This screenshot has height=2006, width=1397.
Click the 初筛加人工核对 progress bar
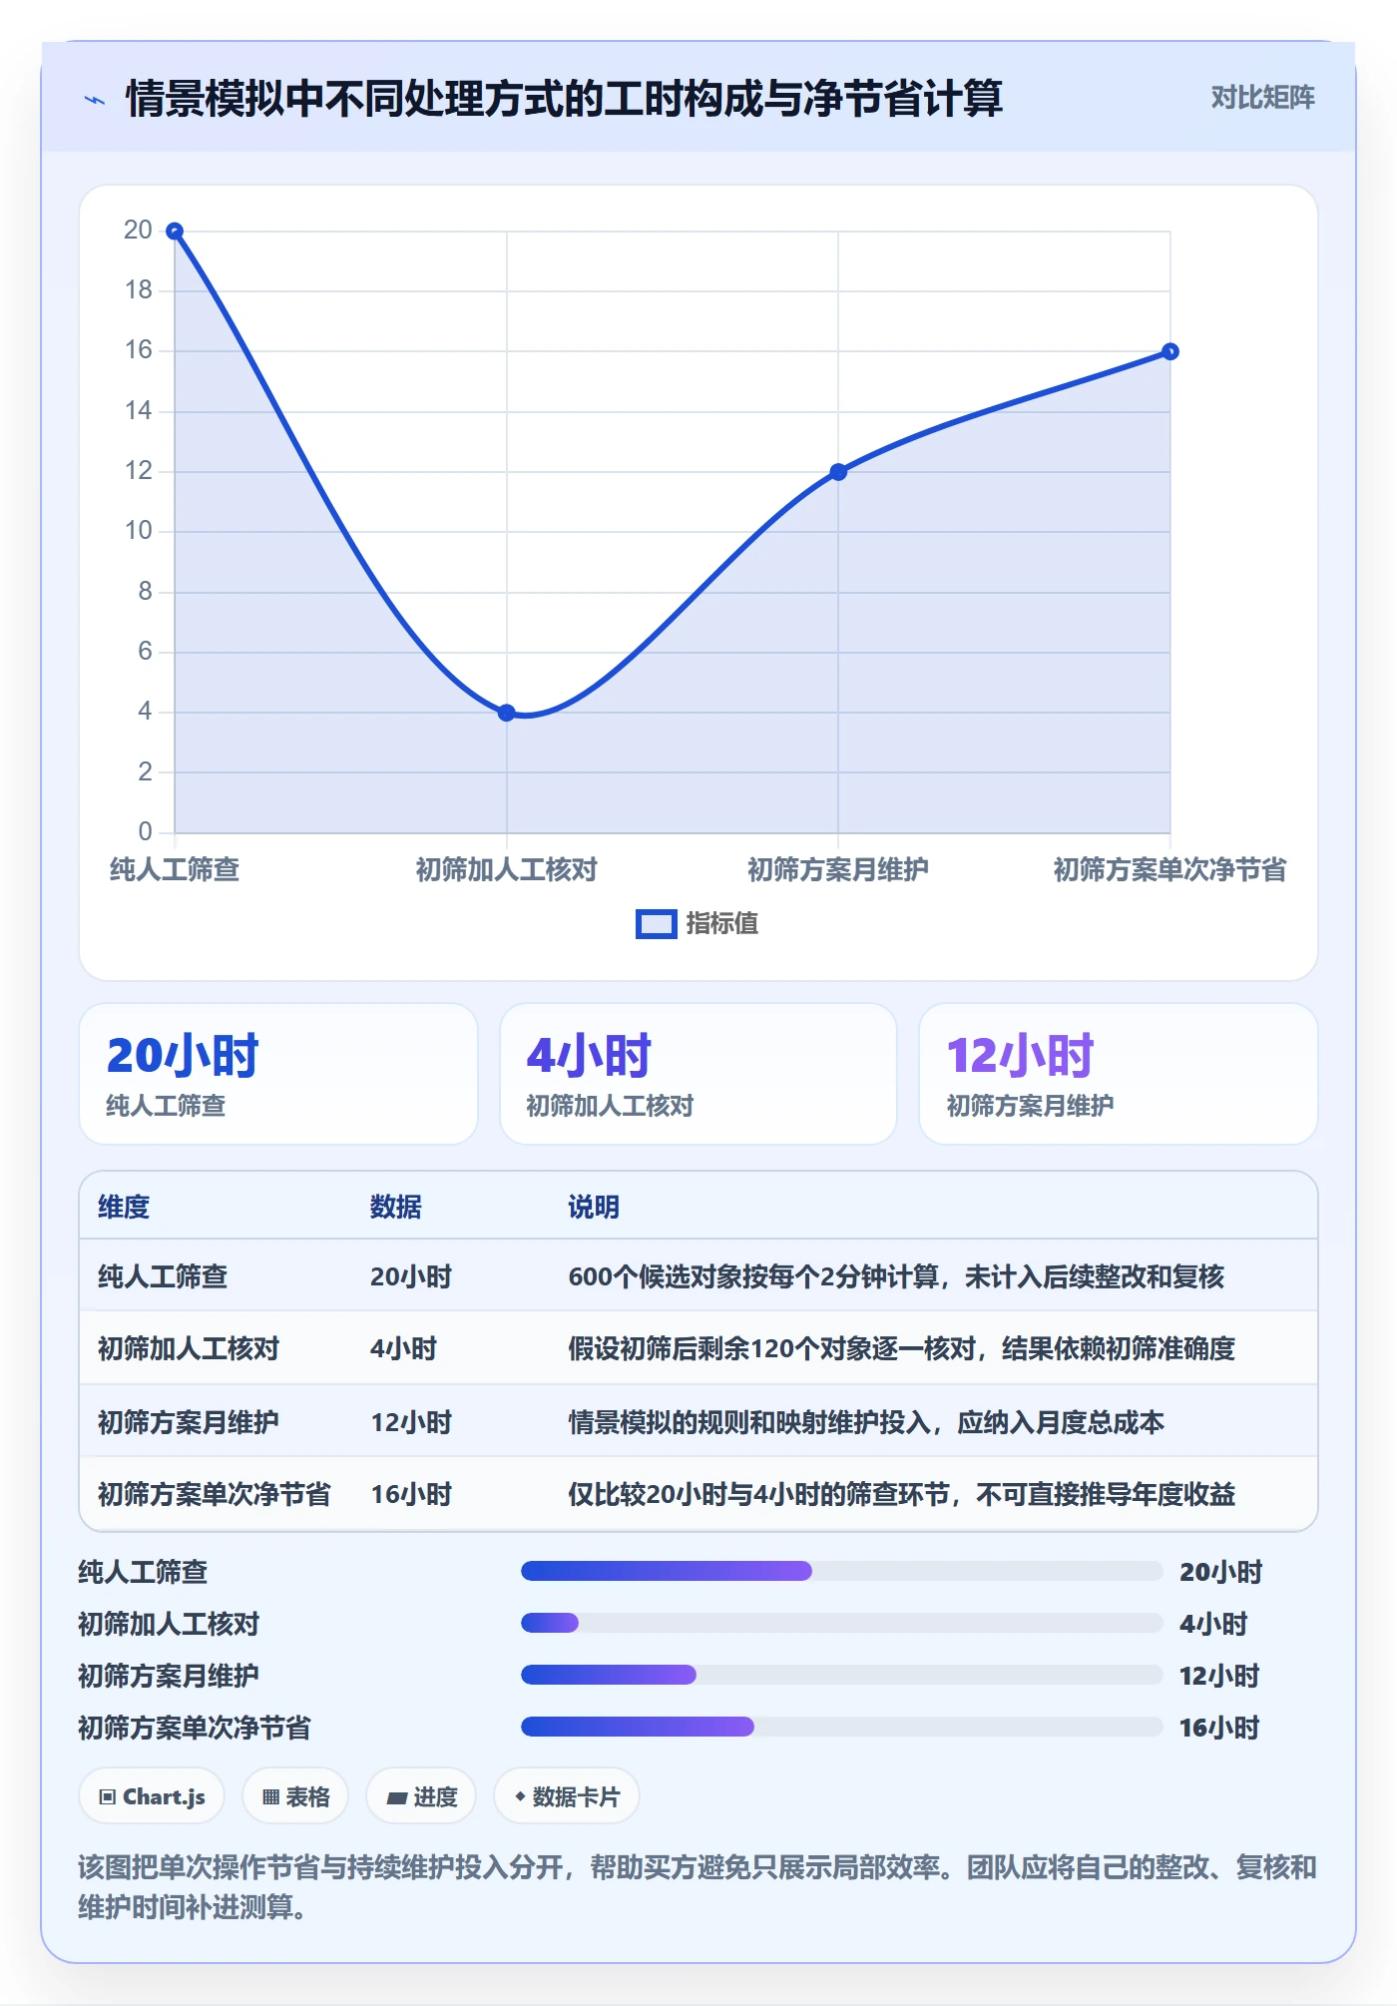click(842, 1623)
